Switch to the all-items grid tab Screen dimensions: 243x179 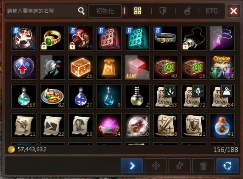coord(137,11)
